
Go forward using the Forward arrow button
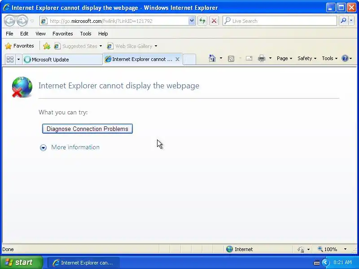[22, 21]
